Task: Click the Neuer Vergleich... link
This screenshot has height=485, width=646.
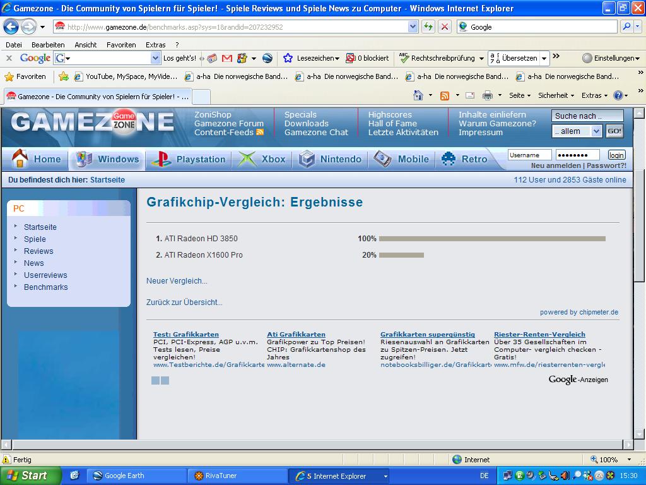Action: point(177,281)
